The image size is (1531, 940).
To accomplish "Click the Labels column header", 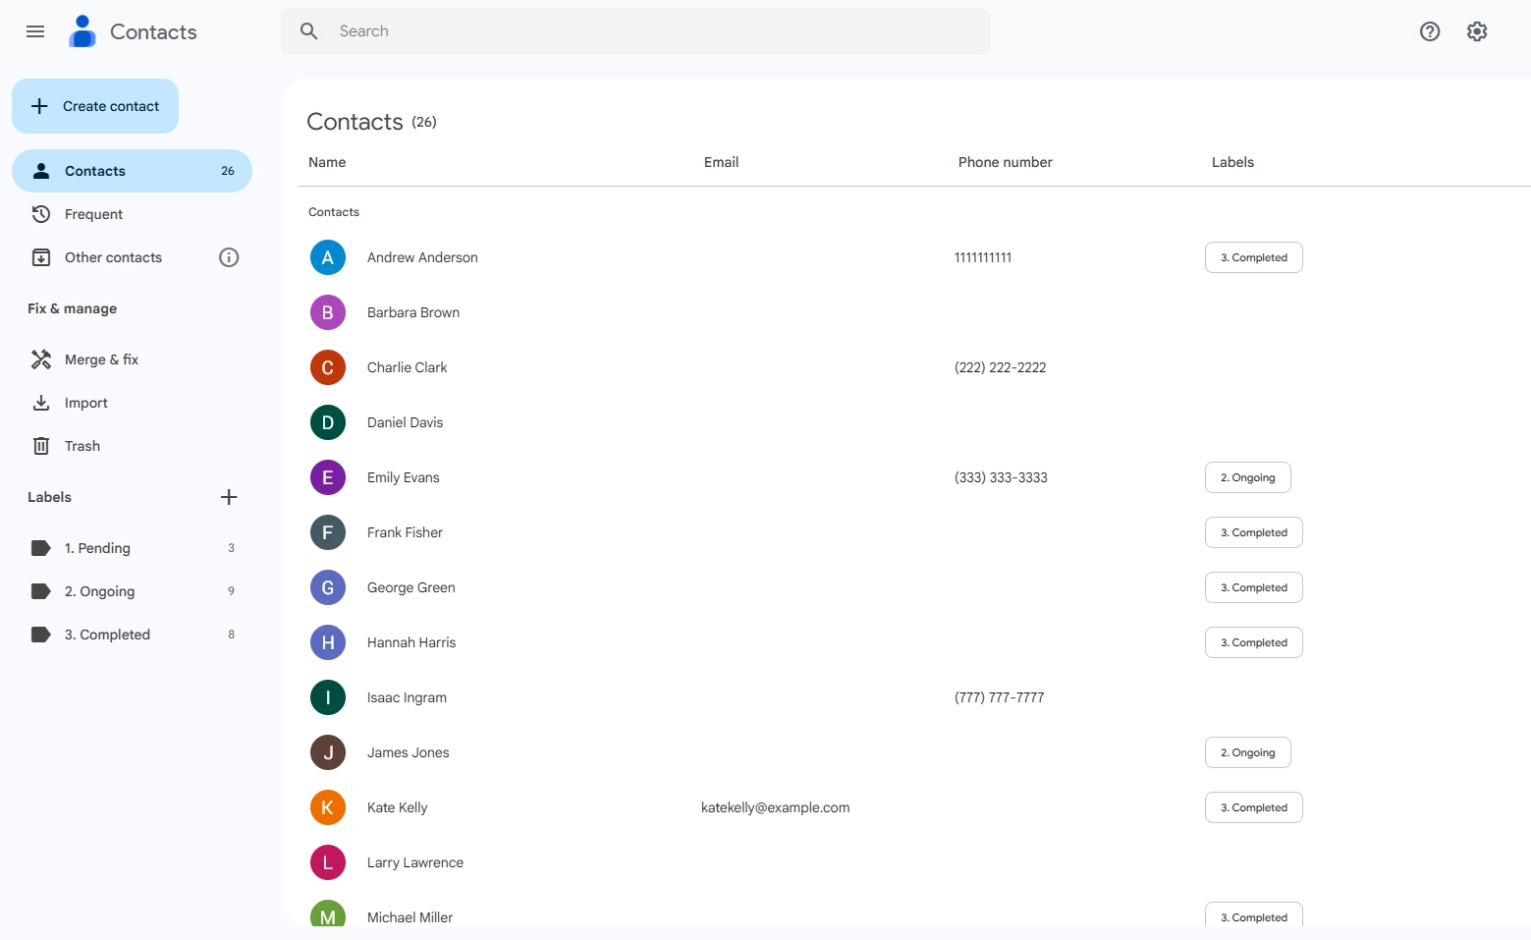I will tap(1232, 162).
